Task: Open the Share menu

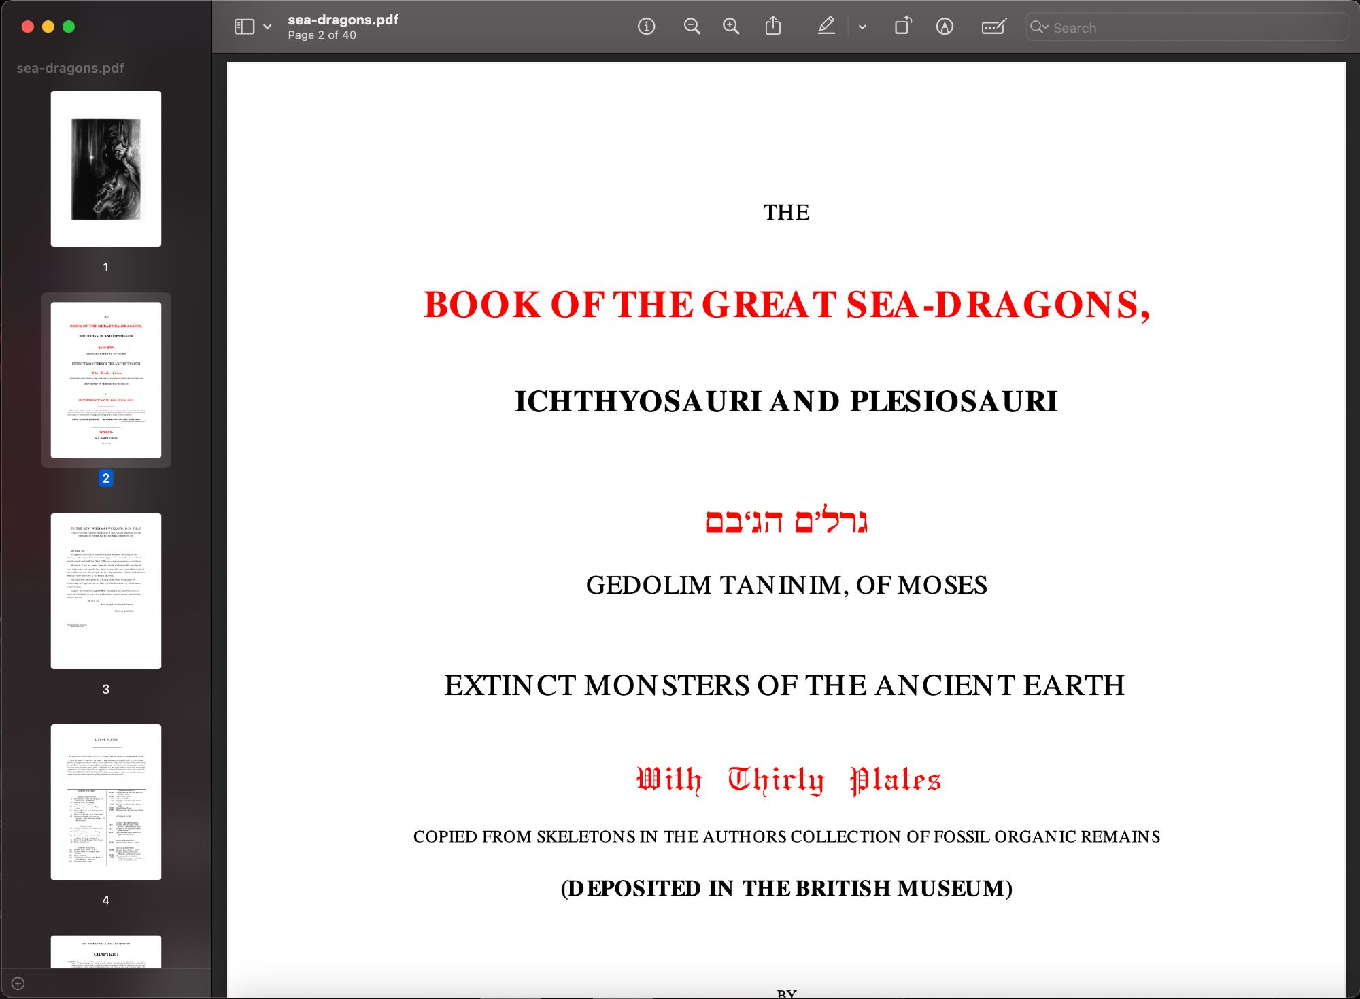Action: [773, 27]
